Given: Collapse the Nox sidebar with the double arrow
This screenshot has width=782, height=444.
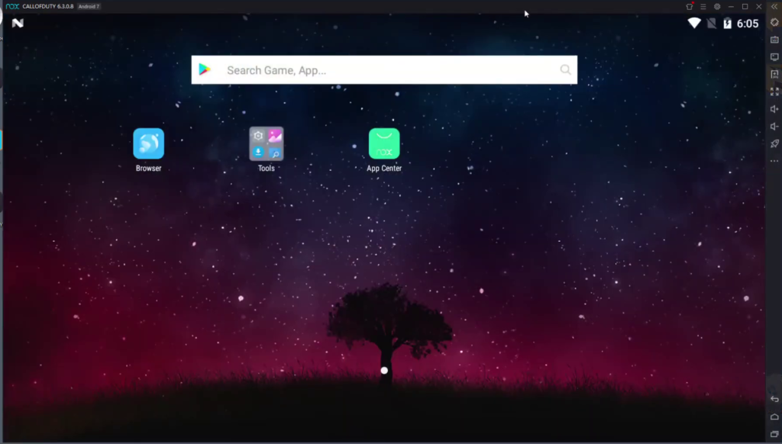Looking at the screenshot, I should coord(774,6).
